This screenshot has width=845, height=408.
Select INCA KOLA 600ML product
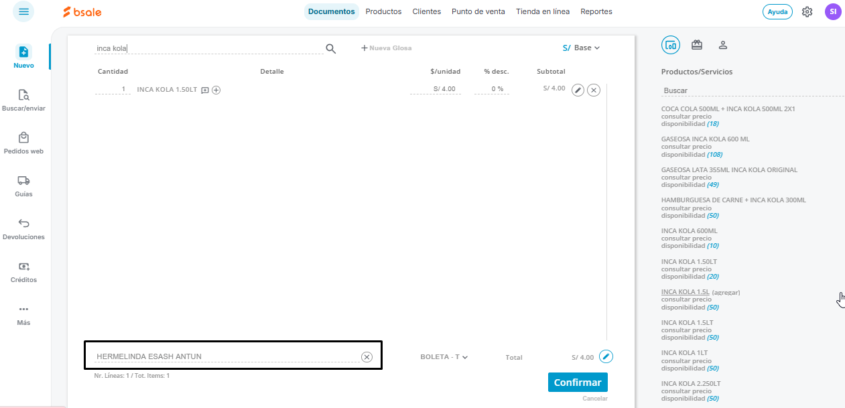pyautogui.click(x=689, y=231)
